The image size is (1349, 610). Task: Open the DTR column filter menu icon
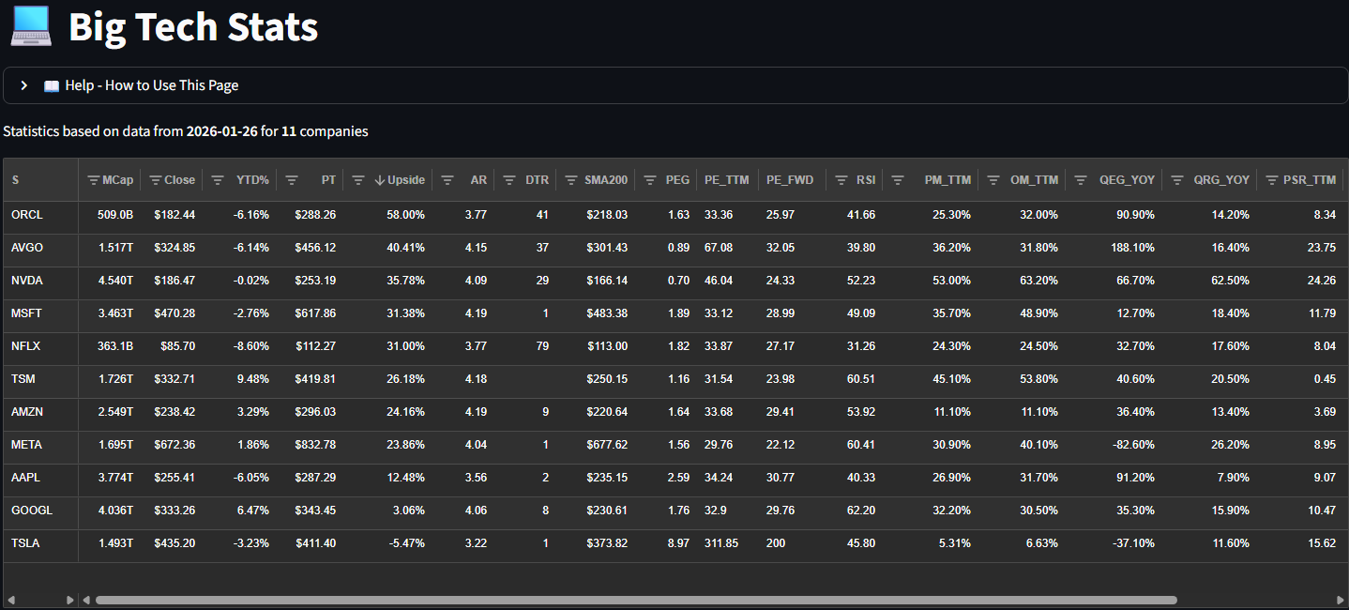pyautogui.click(x=509, y=180)
